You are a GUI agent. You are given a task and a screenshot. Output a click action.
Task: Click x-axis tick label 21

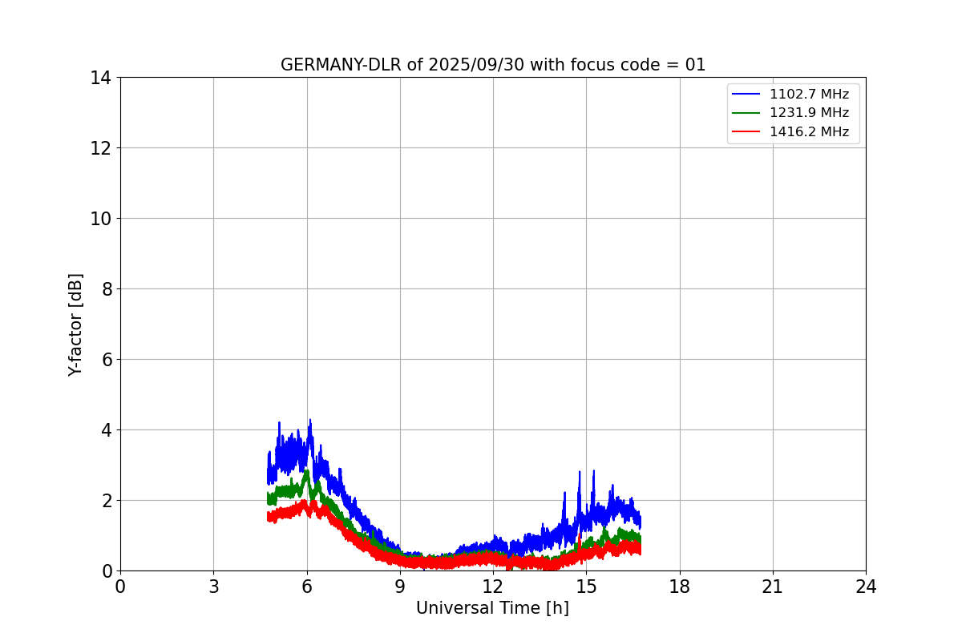click(773, 587)
